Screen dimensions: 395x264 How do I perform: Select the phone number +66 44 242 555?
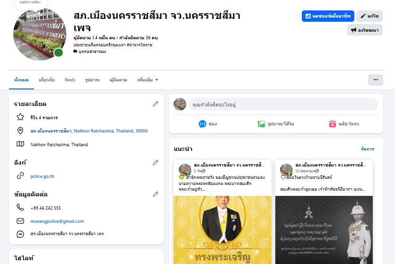point(45,208)
